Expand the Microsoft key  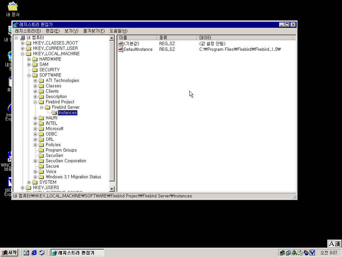point(35,129)
